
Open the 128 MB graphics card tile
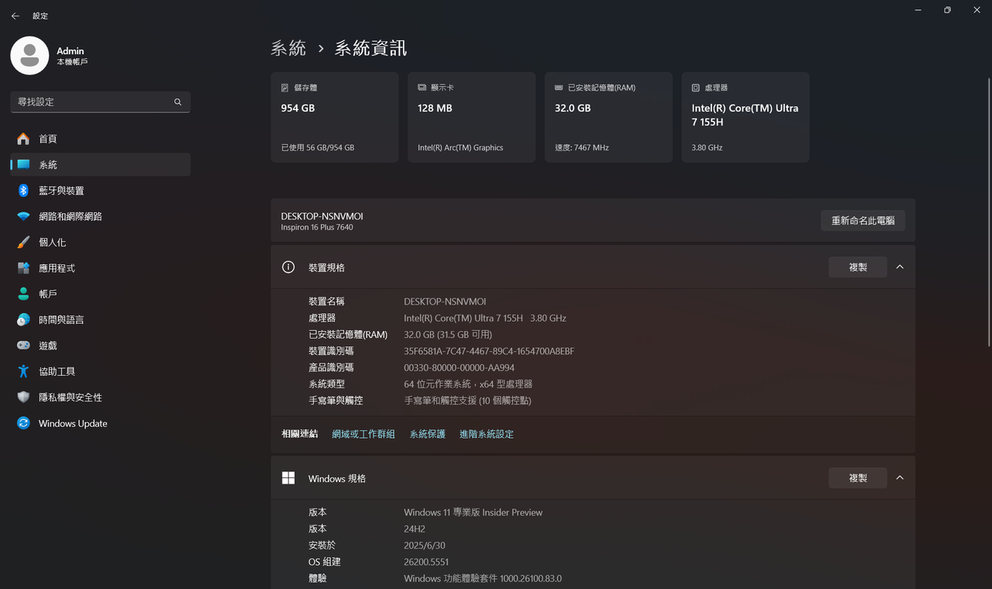click(x=471, y=117)
